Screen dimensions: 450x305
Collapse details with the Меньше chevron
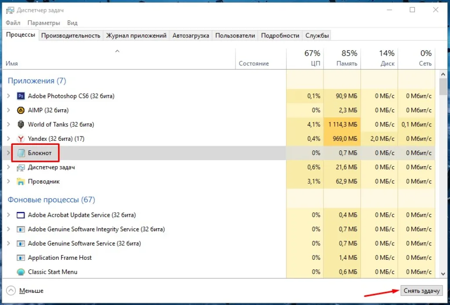(11, 291)
